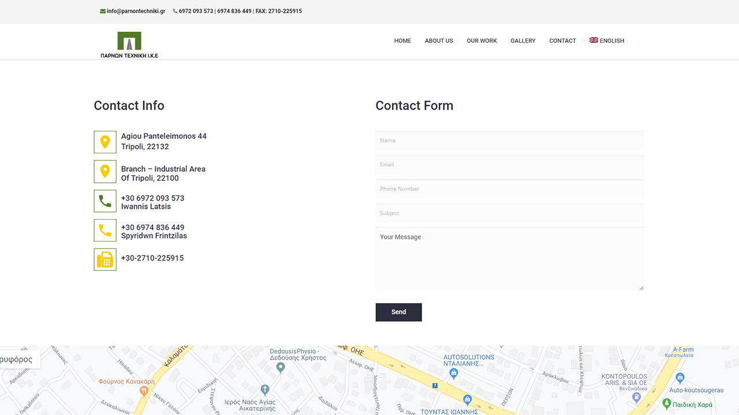This screenshot has height=415, width=739.
Task: Click the UK flag language icon
Action: coord(594,40)
